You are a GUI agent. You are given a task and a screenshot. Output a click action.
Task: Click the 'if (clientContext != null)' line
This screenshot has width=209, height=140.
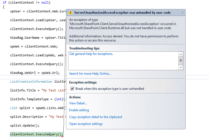pos(26,2)
